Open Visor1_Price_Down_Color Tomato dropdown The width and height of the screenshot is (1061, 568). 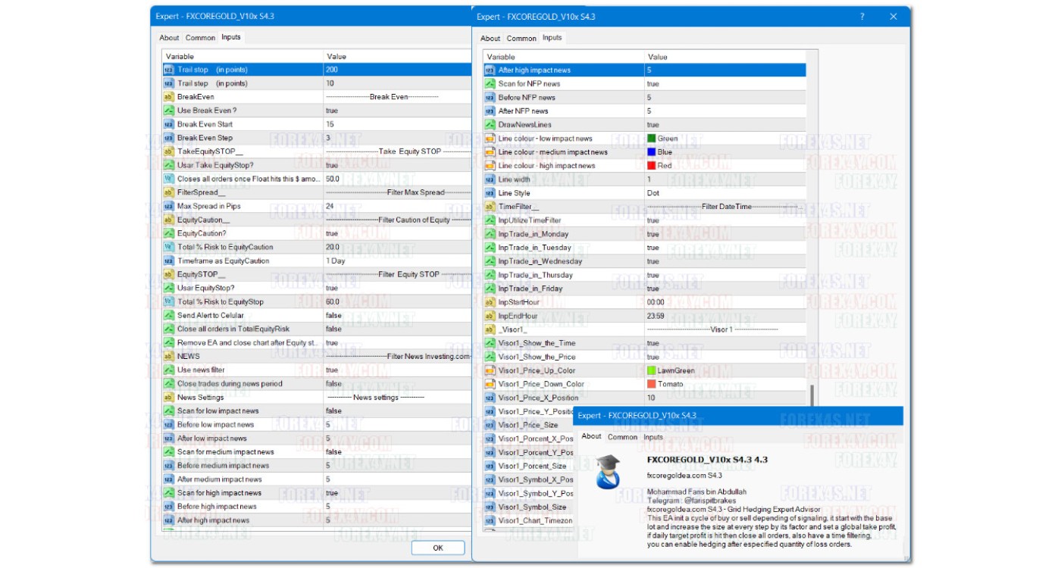coord(720,384)
